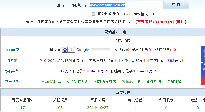The height and width of the screenshot is (112, 205).
Task: Click the Baidu weight number 1
Action: pyautogui.click(x=71, y=50)
